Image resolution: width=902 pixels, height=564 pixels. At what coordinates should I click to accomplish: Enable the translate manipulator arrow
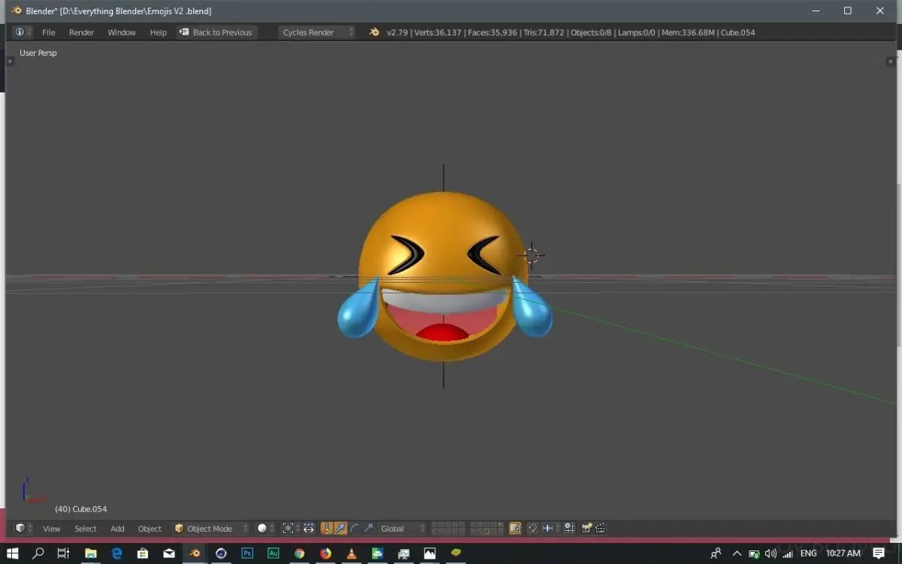341,529
